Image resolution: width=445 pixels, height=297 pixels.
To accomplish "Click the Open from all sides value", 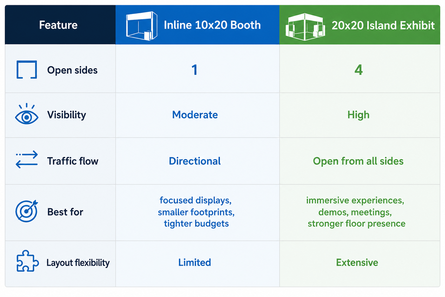I will tap(358, 161).
